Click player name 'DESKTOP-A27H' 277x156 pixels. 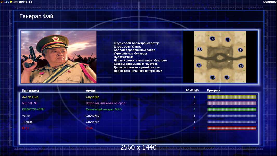coord(33,109)
